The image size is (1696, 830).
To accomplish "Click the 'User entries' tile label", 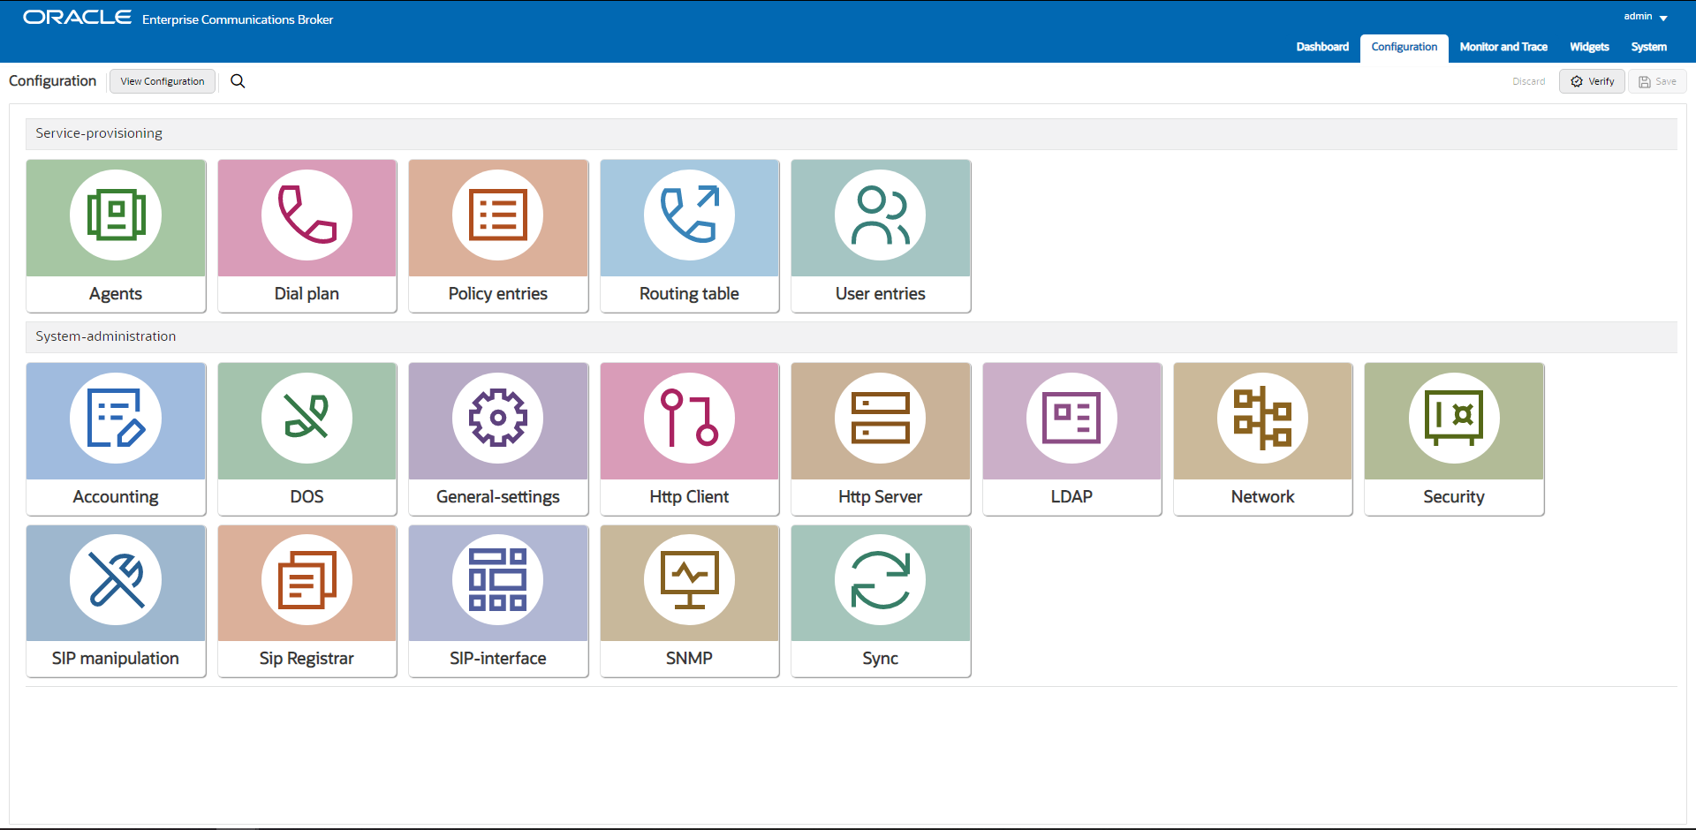I will (x=881, y=294).
